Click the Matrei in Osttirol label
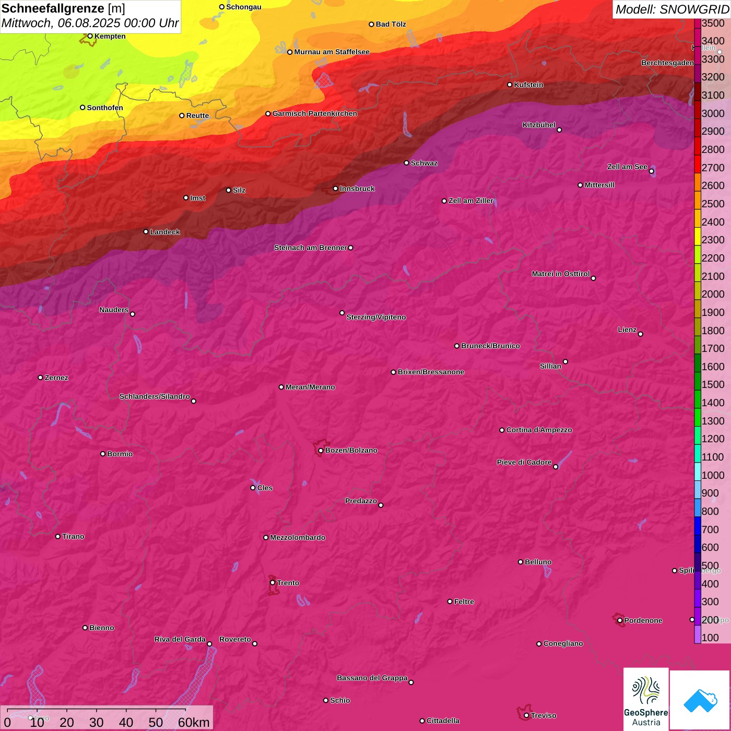This screenshot has width=731, height=731. coord(561,274)
